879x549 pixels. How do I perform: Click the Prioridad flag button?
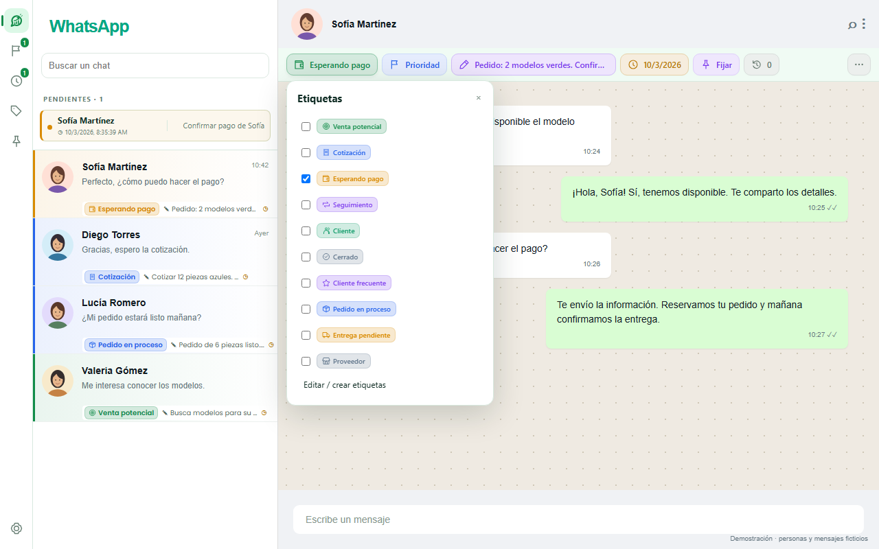tap(415, 65)
